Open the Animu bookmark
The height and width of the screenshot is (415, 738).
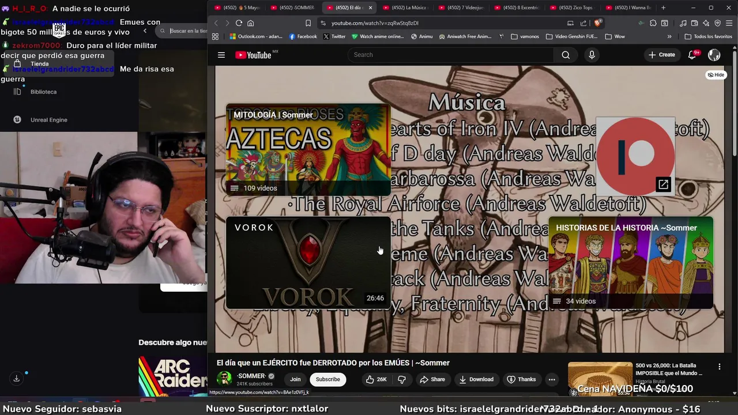pyautogui.click(x=421, y=36)
